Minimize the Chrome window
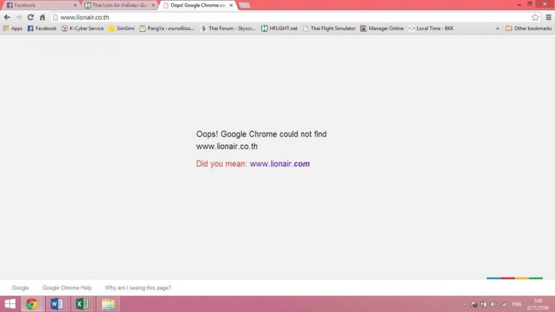555x312 pixels. click(519, 4)
